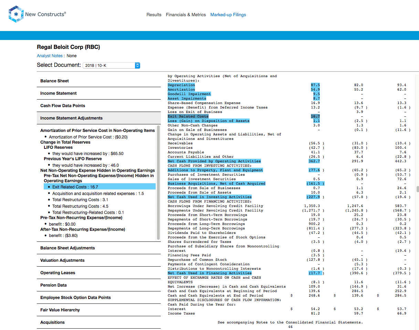
Task: Click the Analyst Notes link
Action: [x=50, y=56]
